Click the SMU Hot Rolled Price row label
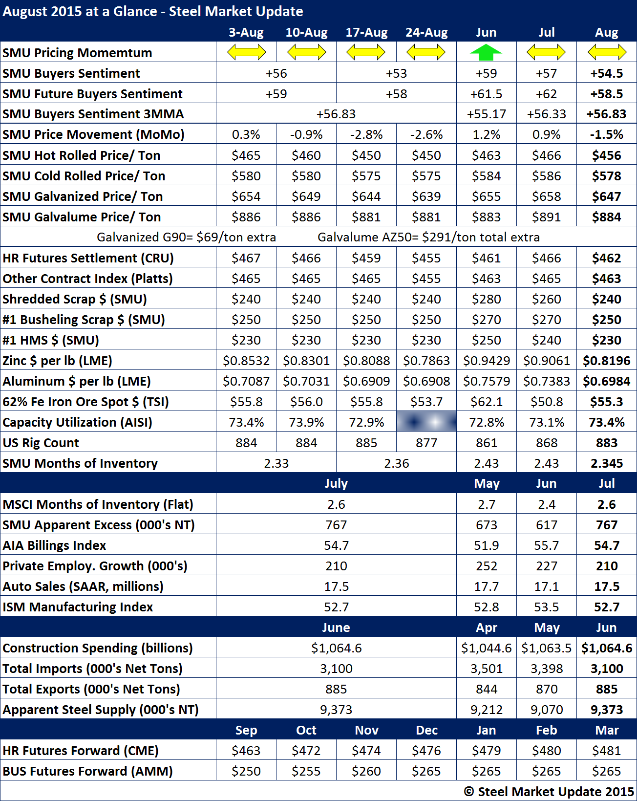The image size is (637, 801). point(82,155)
